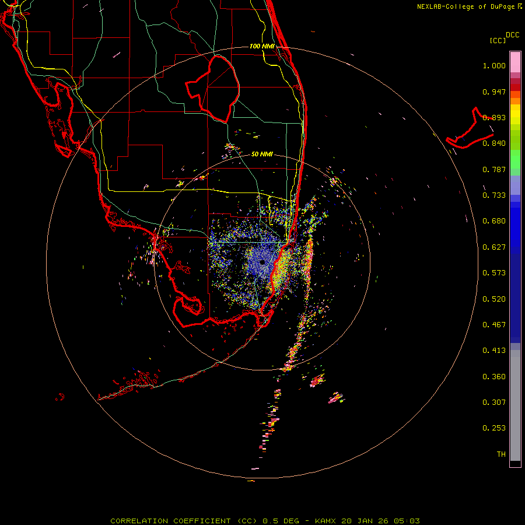This screenshot has height=525, width=525.
Task: Click the 0.733 color scale value
Action: (494, 195)
